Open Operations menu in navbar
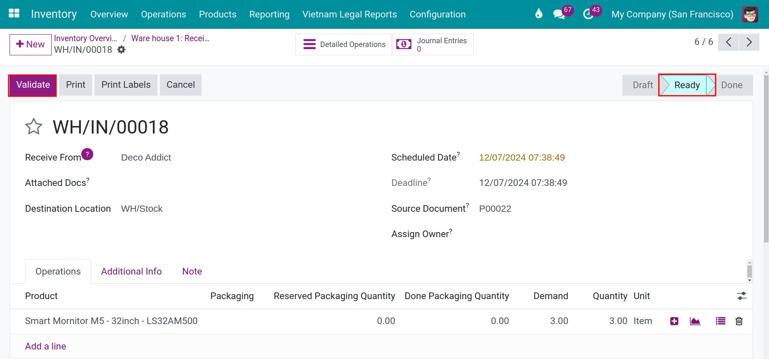The image size is (769, 359). 163,14
